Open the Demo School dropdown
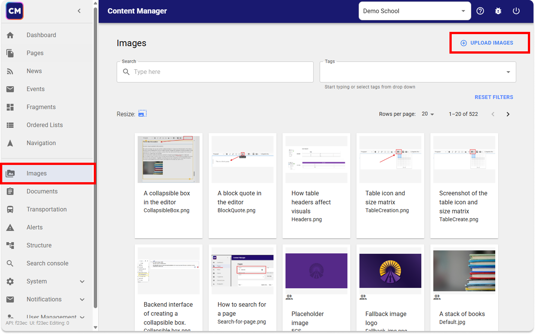Screen dimensions: 535x334 coord(415,11)
